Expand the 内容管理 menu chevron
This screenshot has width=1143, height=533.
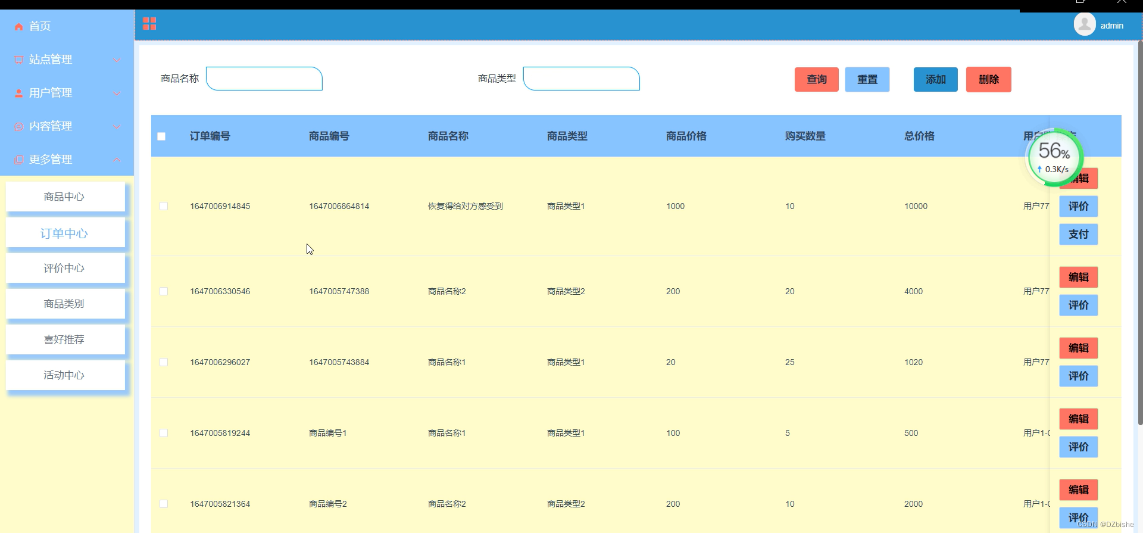[117, 126]
